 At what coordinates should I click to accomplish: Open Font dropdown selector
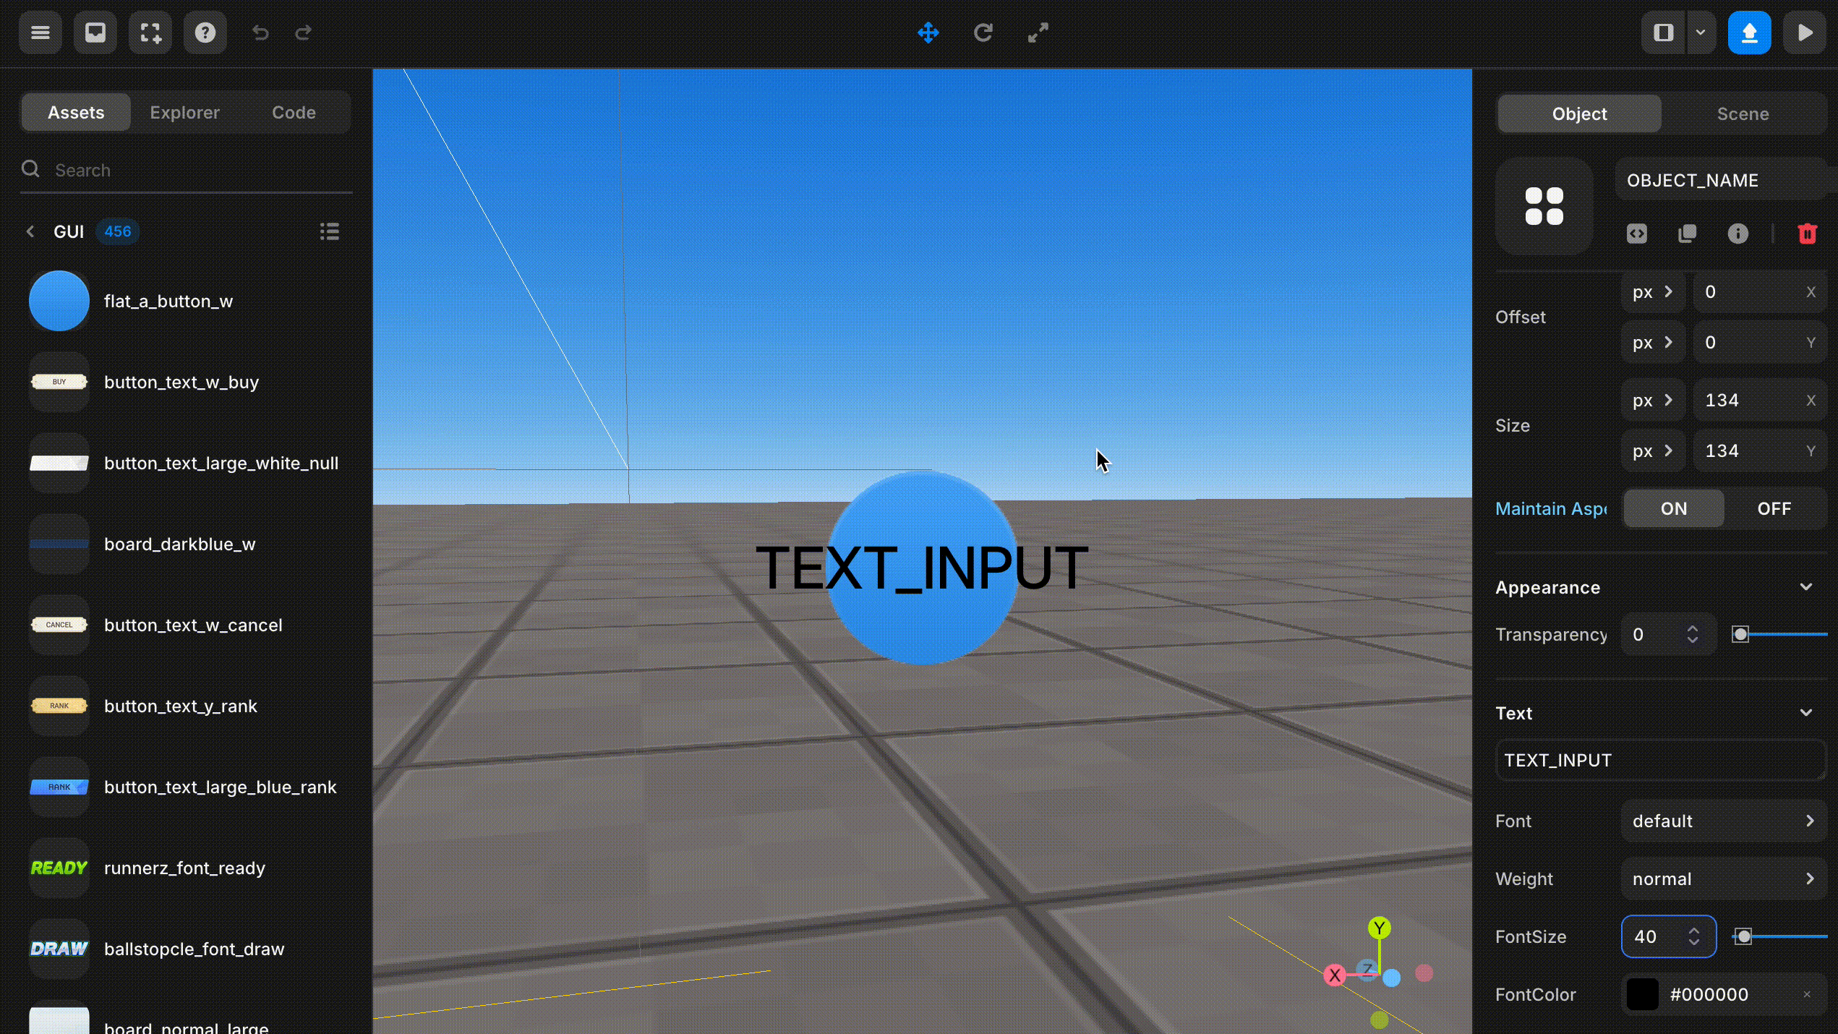coord(1722,821)
